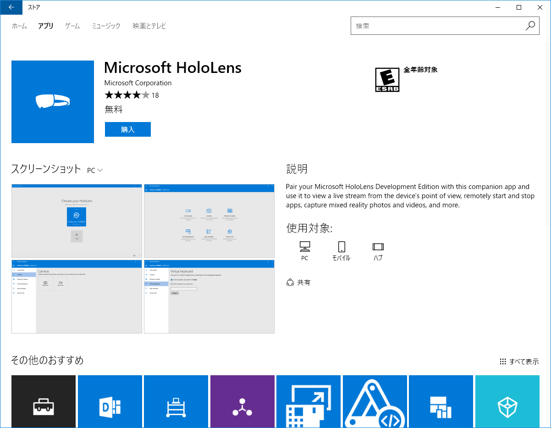The width and height of the screenshot is (551, 428).
Task: Click the ESRB E rating badge
Action: point(387,80)
